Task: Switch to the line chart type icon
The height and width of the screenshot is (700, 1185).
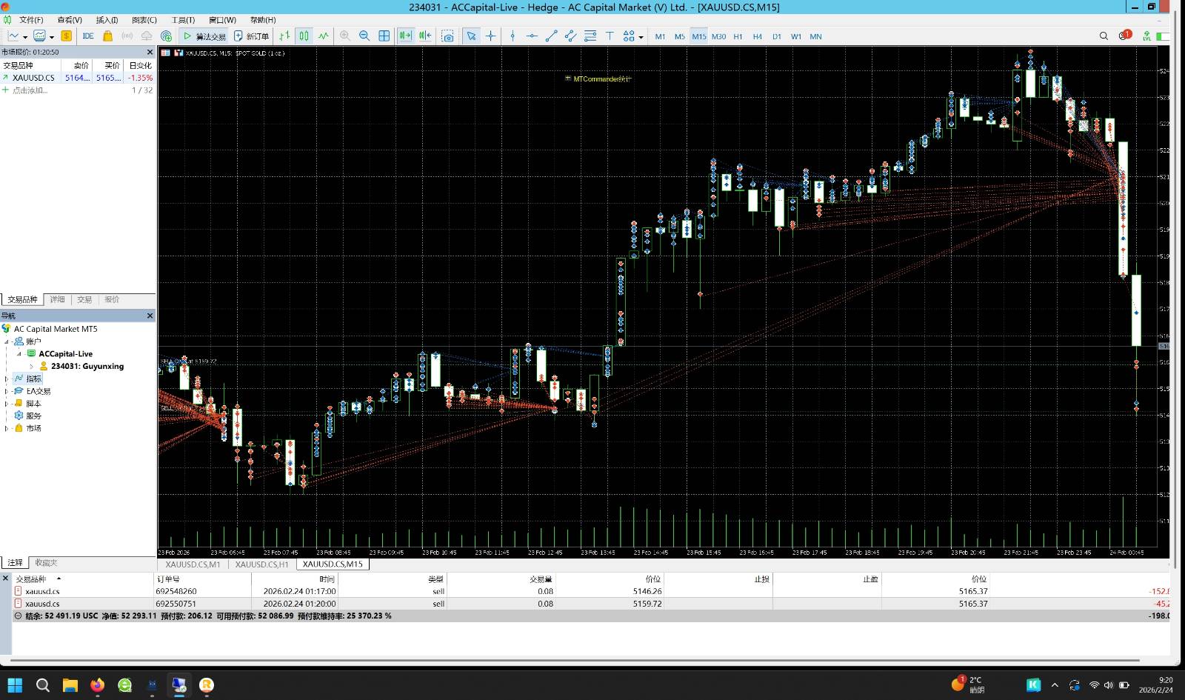Action: [x=324, y=36]
